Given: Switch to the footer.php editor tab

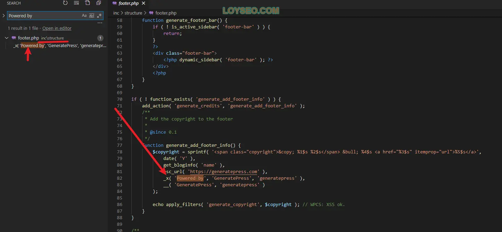Looking at the screenshot, I should (x=129, y=3).
